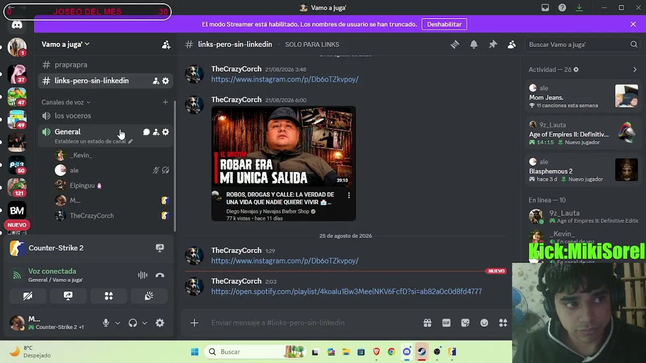
Task: Toggle screen sharing in voice panel
Action: (68, 296)
